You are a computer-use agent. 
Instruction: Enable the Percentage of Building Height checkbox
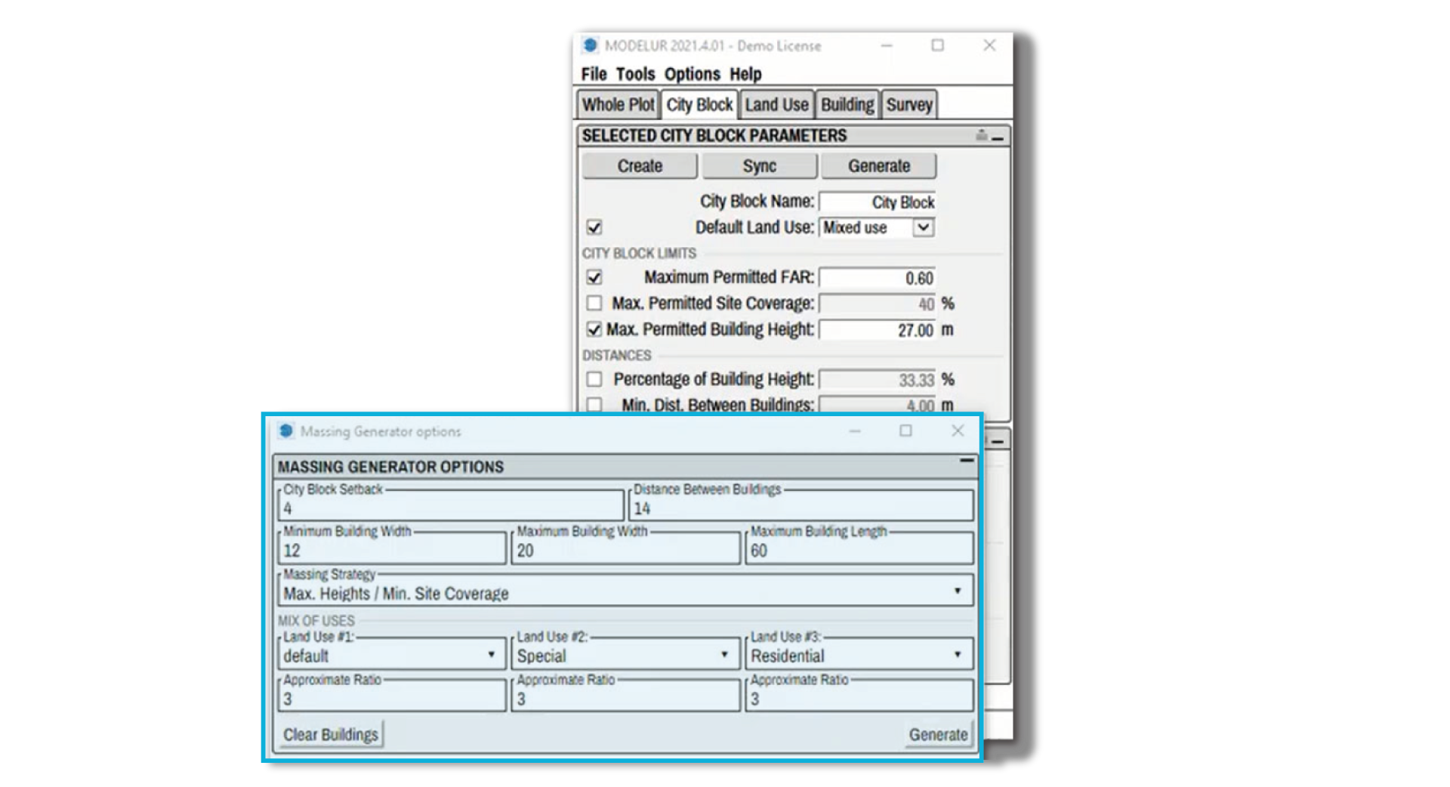tap(594, 379)
